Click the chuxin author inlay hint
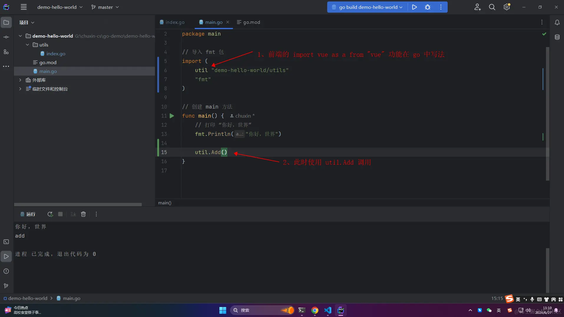 click(x=242, y=116)
